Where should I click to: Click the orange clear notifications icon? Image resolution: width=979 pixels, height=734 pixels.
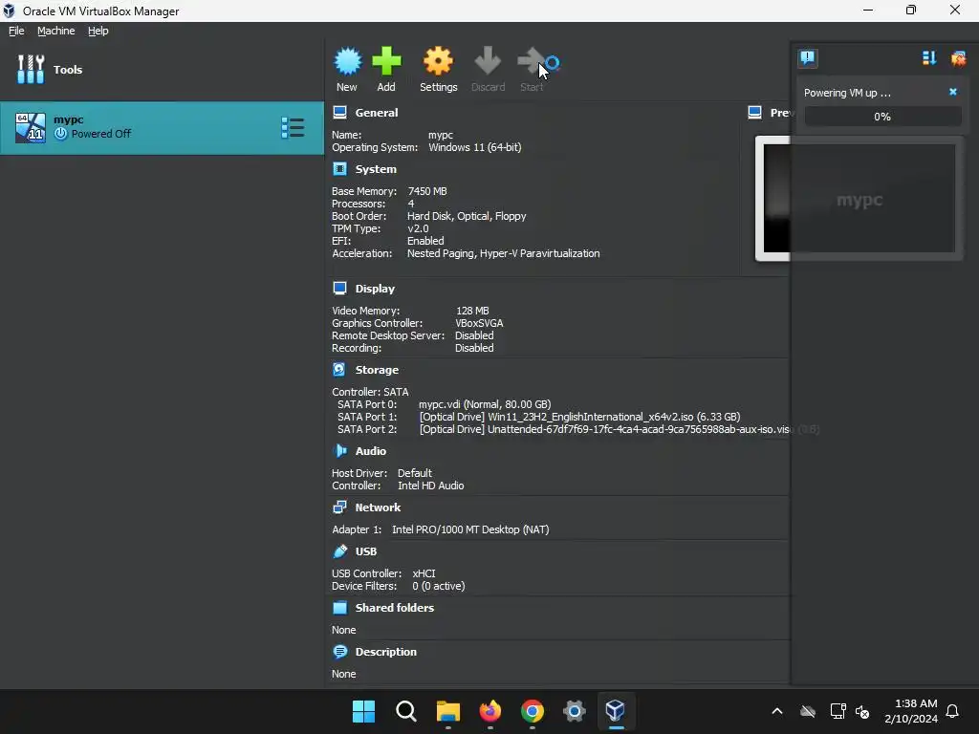[958, 58]
